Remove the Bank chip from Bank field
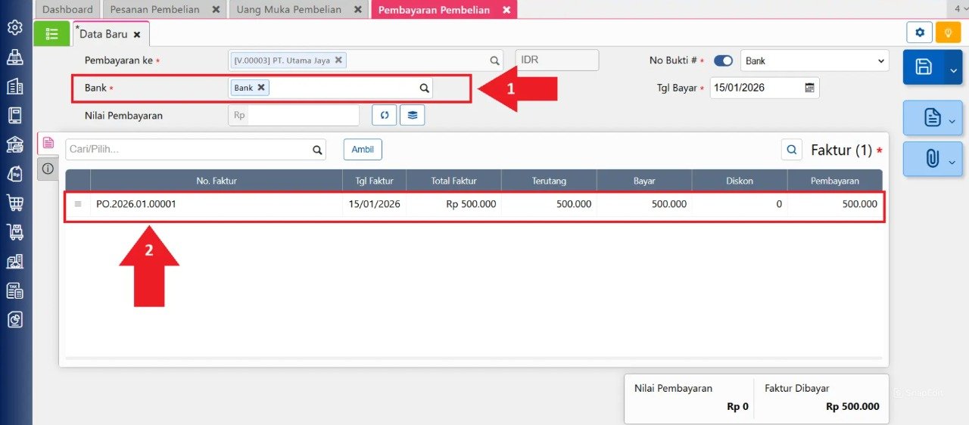This screenshot has width=969, height=425. pos(261,87)
